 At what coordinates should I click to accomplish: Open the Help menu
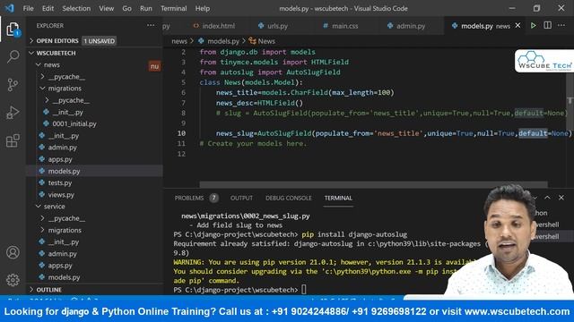pyautogui.click(x=203, y=8)
